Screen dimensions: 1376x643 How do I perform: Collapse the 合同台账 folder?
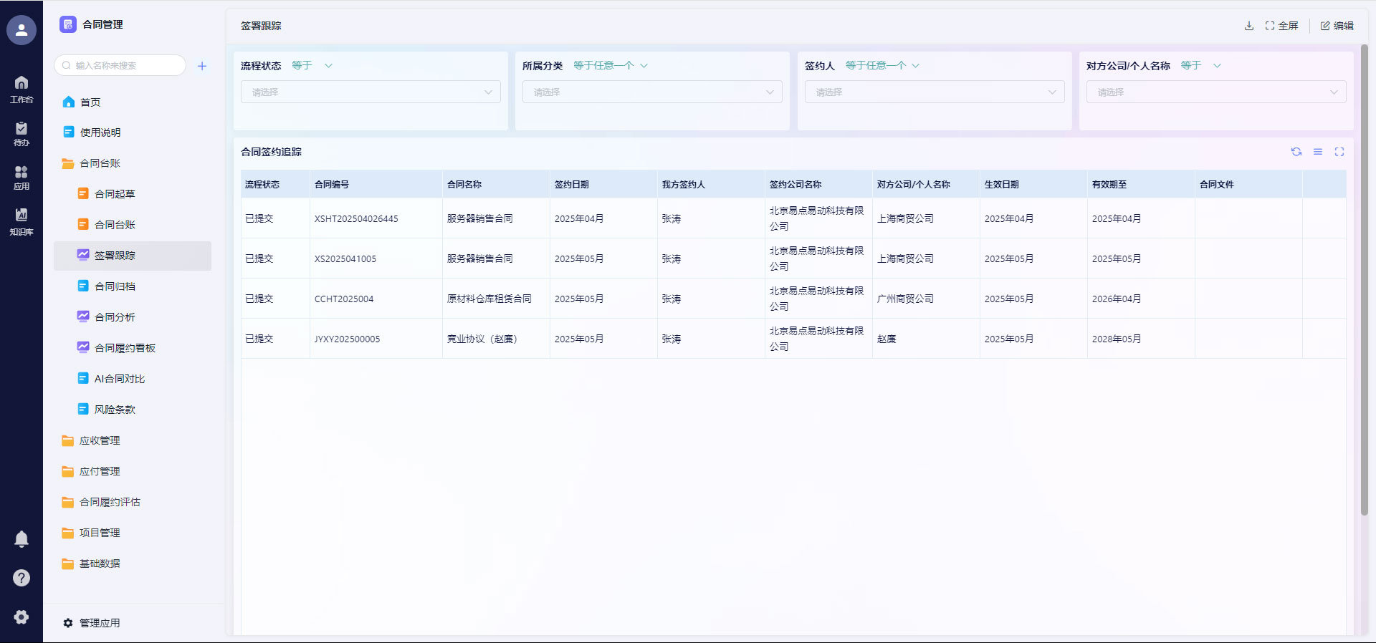click(x=100, y=164)
